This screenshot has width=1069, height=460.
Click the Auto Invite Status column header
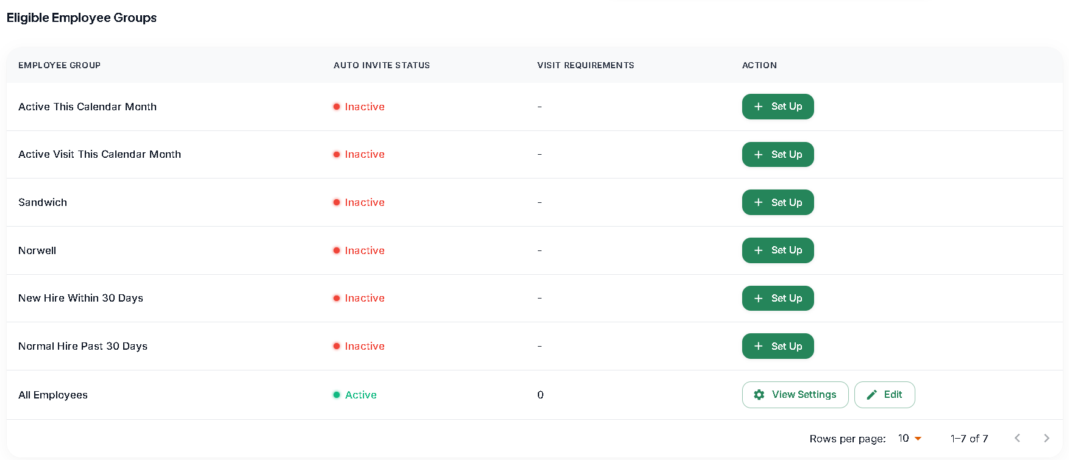point(382,65)
